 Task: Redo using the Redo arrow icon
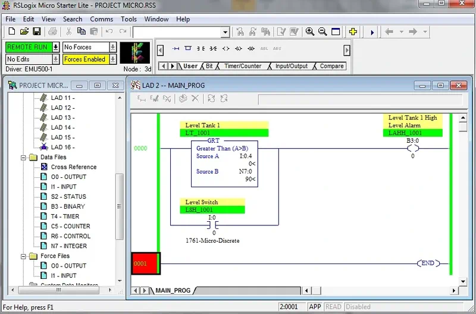(x=123, y=32)
